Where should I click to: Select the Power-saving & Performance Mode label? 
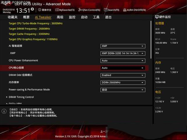click(x=29, y=90)
